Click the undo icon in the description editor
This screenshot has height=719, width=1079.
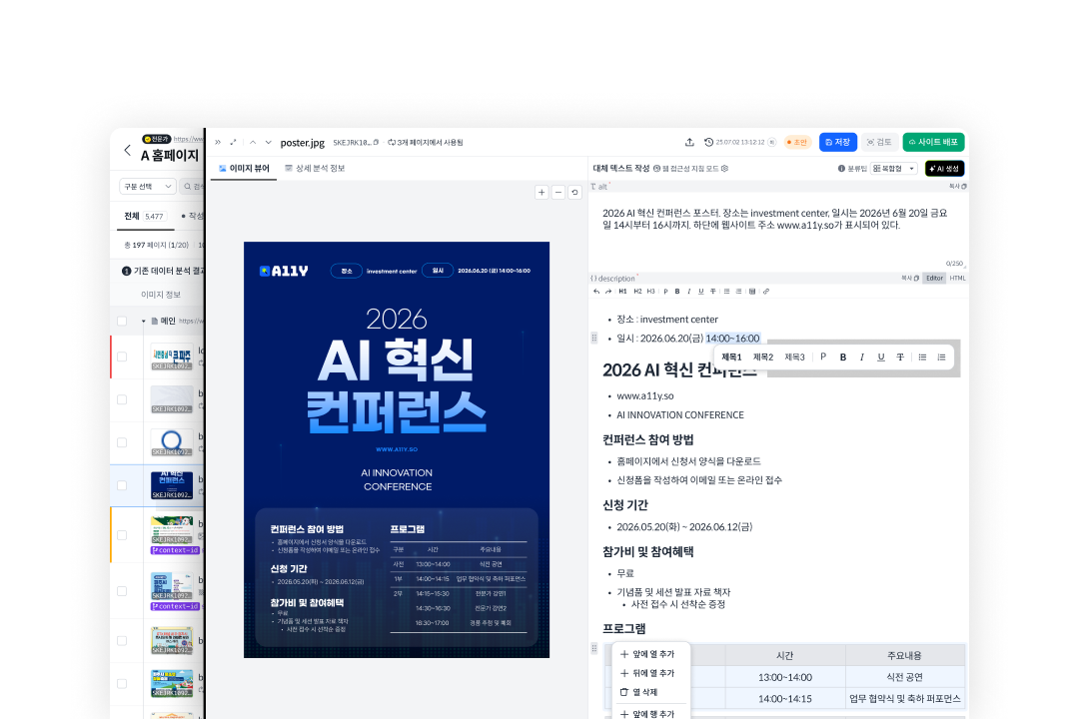(x=598, y=292)
